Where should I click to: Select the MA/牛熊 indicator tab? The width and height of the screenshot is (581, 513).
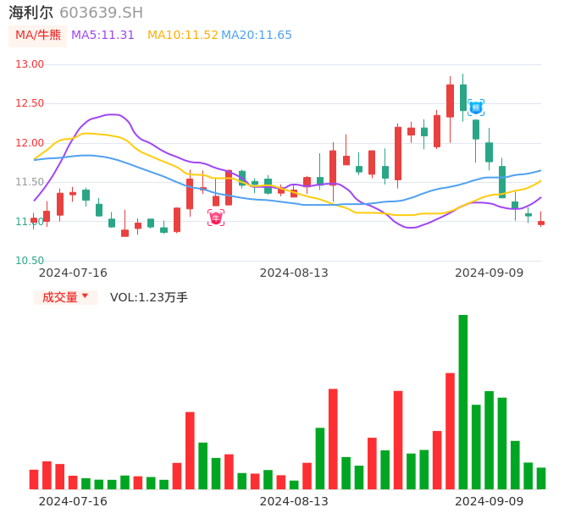(38, 36)
